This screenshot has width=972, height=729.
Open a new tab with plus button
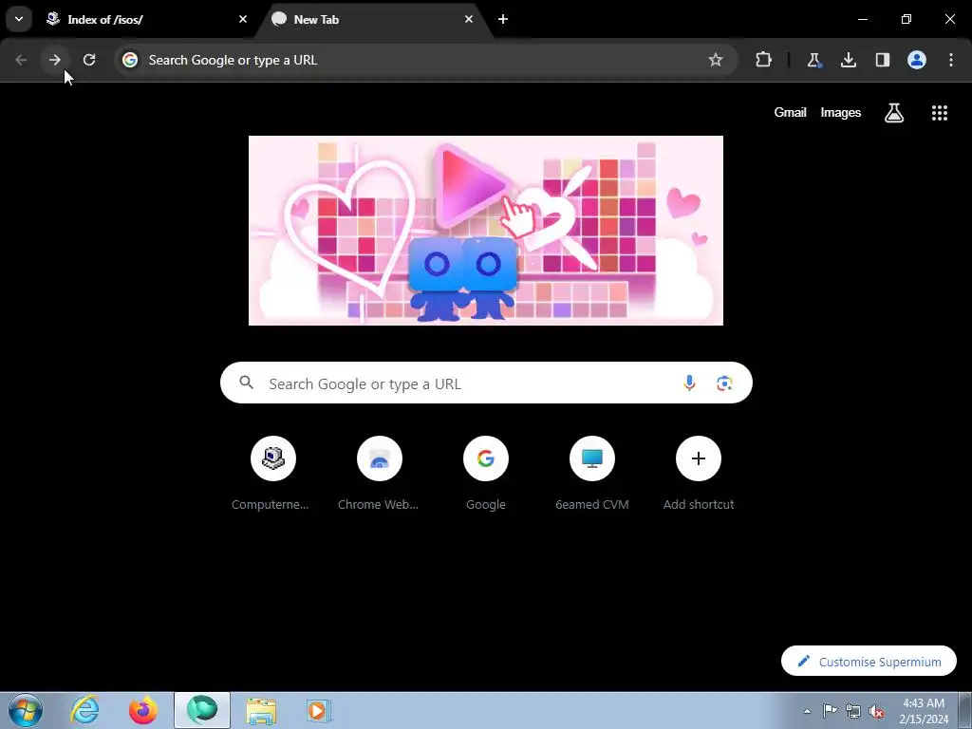pyautogui.click(x=503, y=19)
